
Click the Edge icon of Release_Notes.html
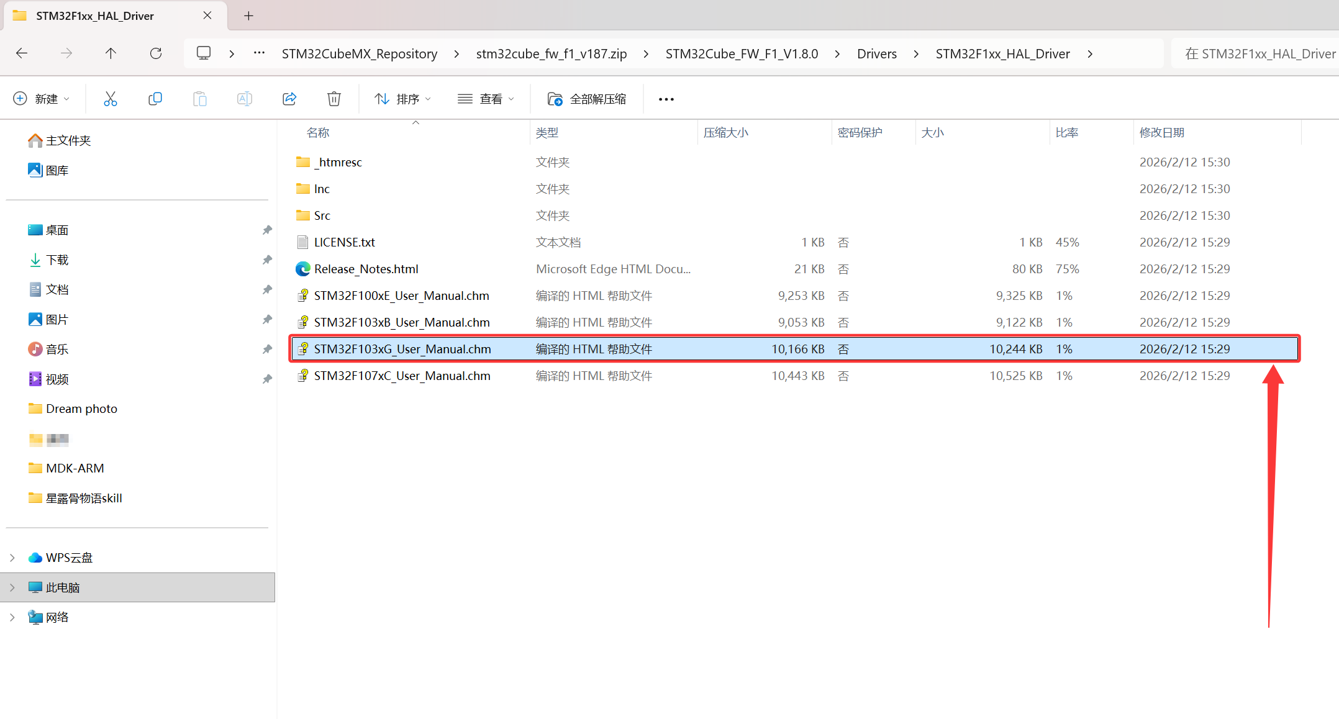coord(303,269)
